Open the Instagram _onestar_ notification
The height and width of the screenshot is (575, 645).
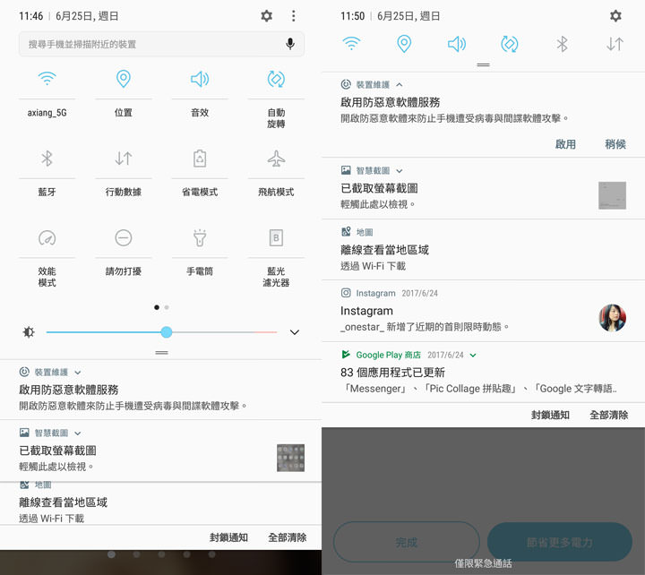click(466, 319)
